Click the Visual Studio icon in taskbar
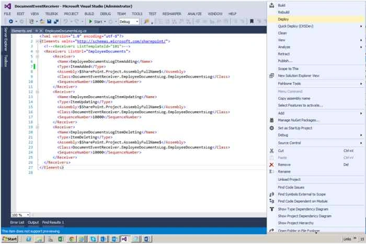 124,239
